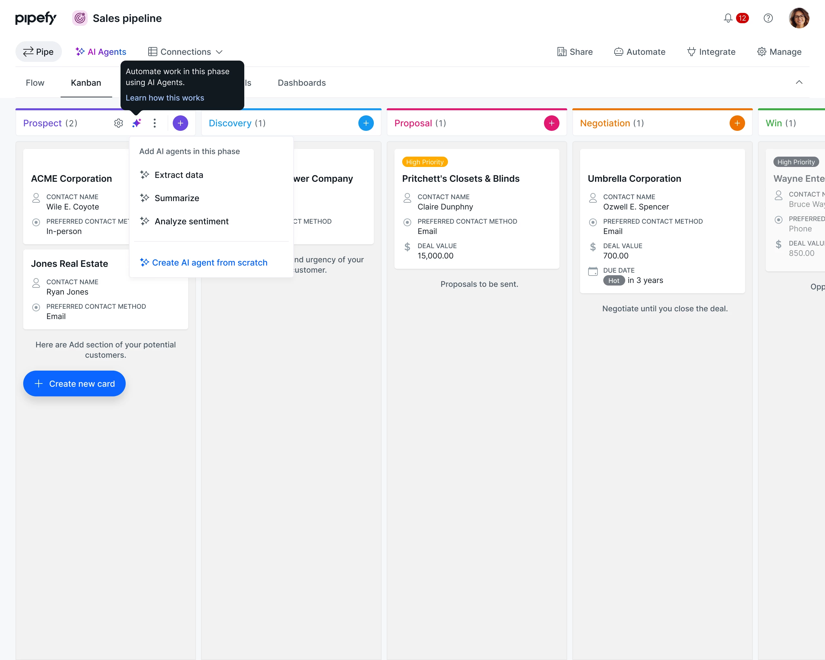This screenshot has width=825, height=660.
Task: Click the help question mark icon
Action: 768,18
